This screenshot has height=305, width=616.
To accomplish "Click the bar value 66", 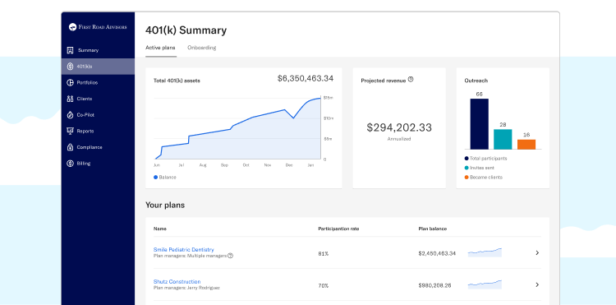I will (x=480, y=95).
